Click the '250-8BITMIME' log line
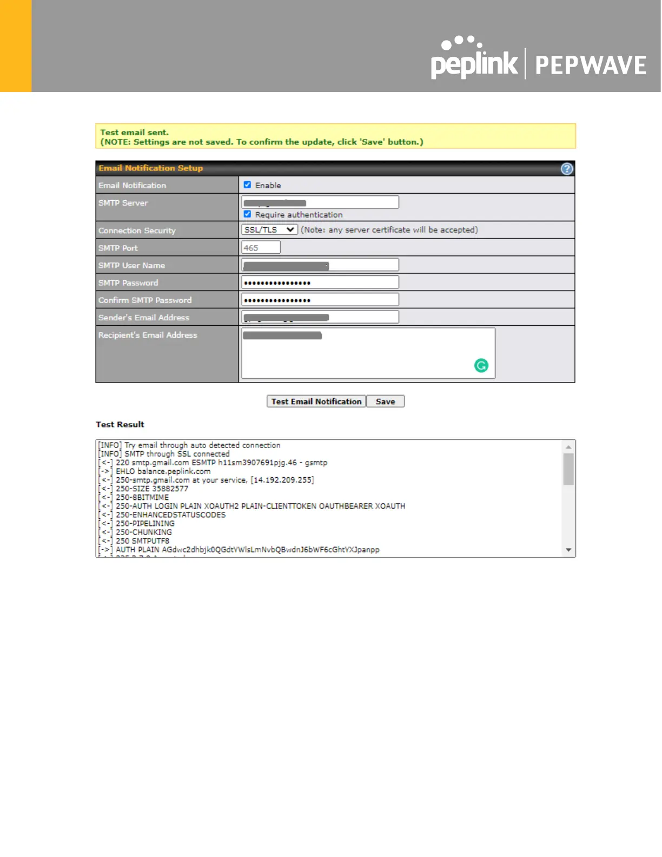662x857 pixels. (x=134, y=497)
